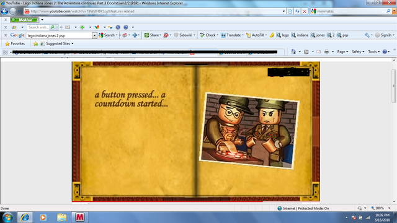Expand the Google toolbar search history dropdown
This screenshot has height=223, width=397.
(94, 35)
